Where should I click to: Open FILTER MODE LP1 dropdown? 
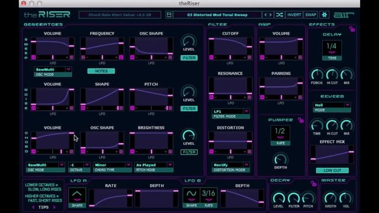click(x=231, y=111)
